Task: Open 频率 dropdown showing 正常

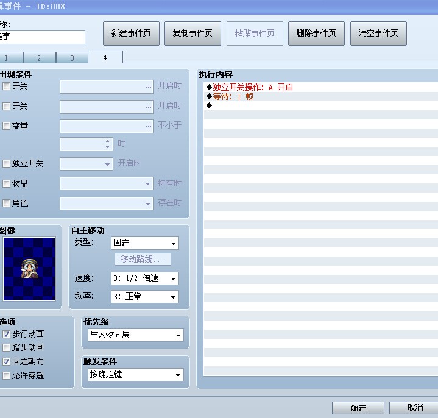Action: 145,297
